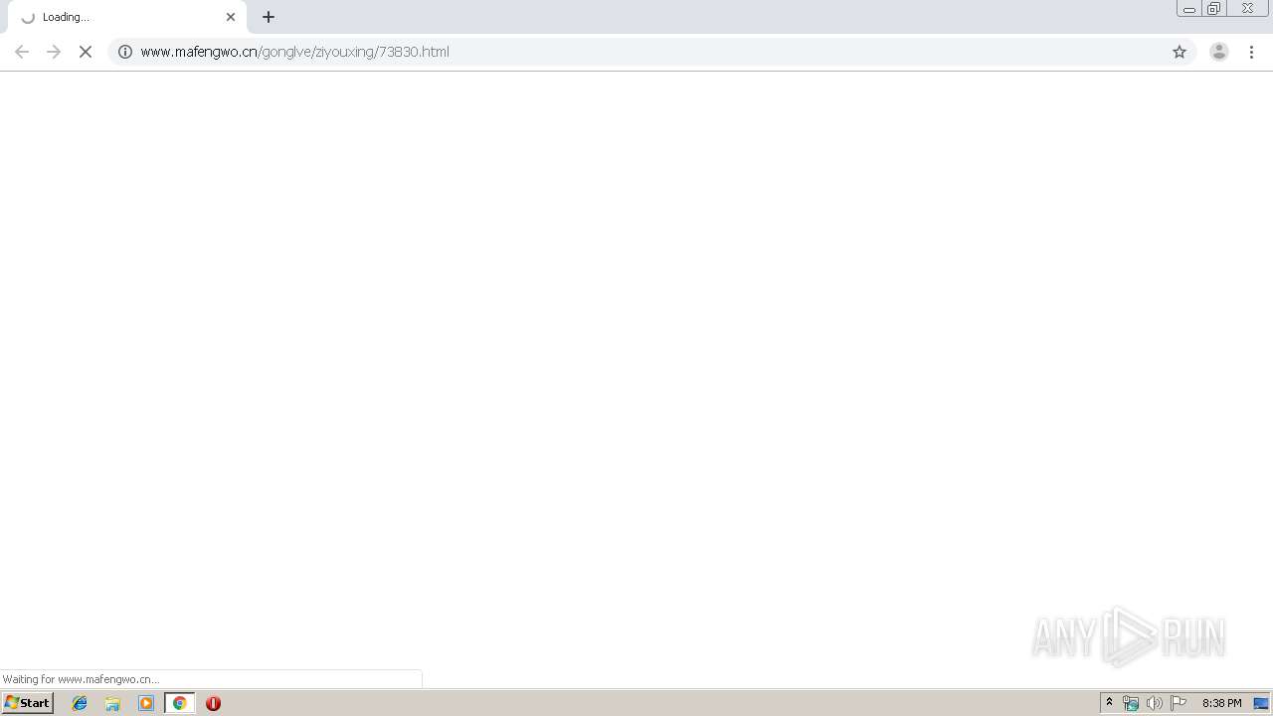The height and width of the screenshot is (716, 1273).
Task: Open Chrome's three-dot menu
Action: [x=1252, y=52]
